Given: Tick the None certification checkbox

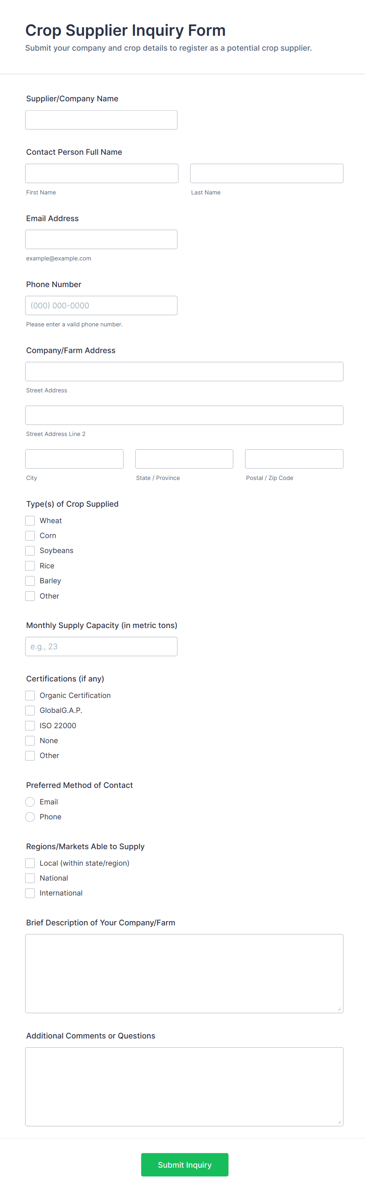Looking at the screenshot, I should 30,740.
